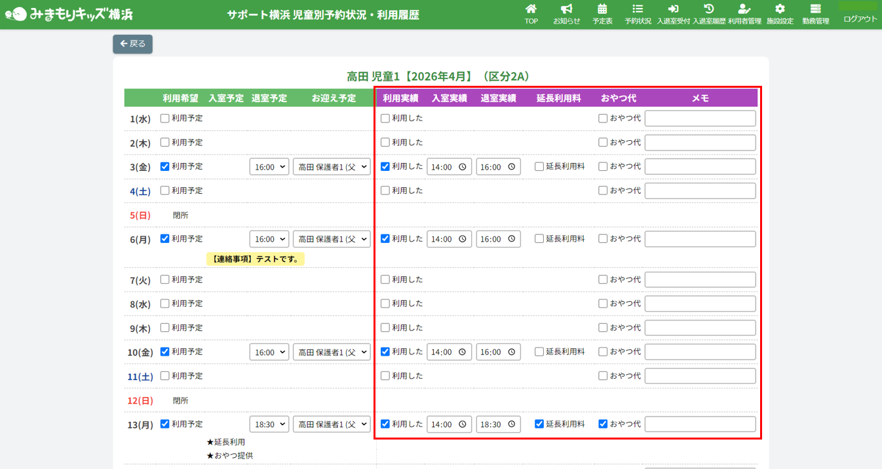The height and width of the screenshot is (469, 882).
Task: Check 利用予定 for 1(水)
Action: (x=165, y=119)
